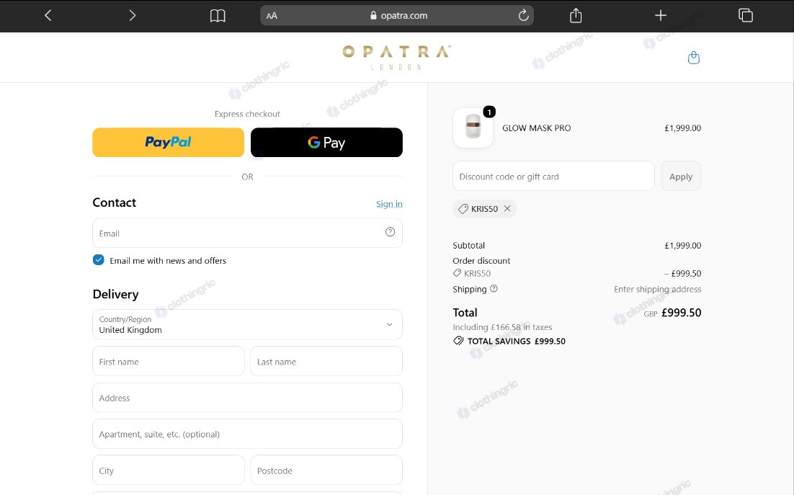The height and width of the screenshot is (495, 794).
Task: Pay with PayPal express checkout
Action: click(x=168, y=142)
